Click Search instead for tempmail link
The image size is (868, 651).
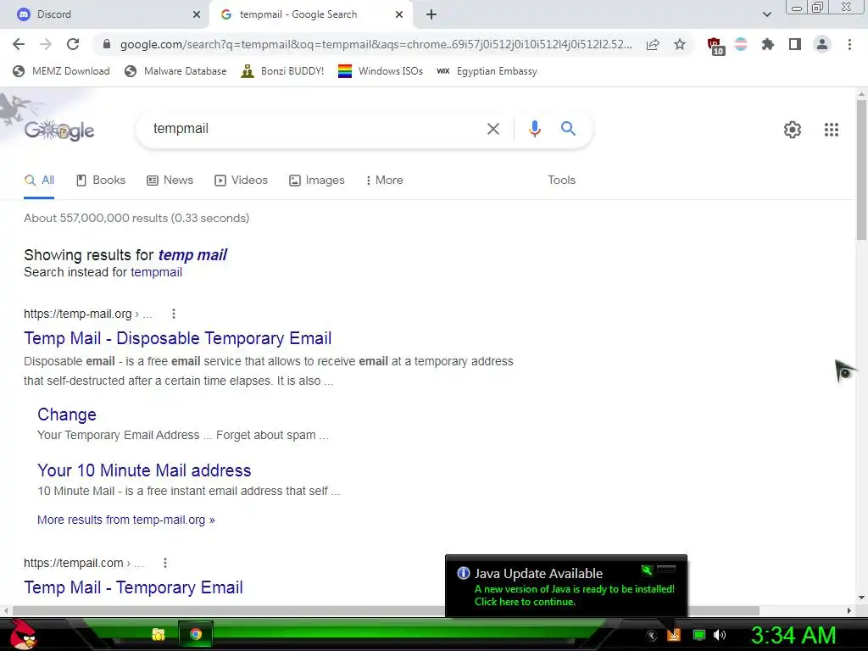click(156, 272)
